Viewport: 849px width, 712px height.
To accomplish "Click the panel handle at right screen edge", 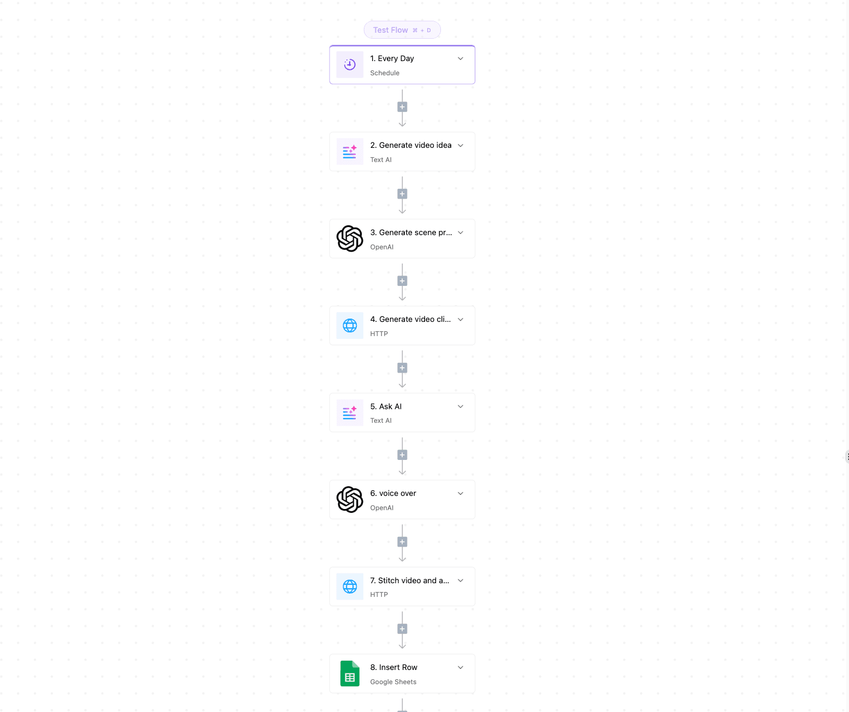I will (x=847, y=457).
